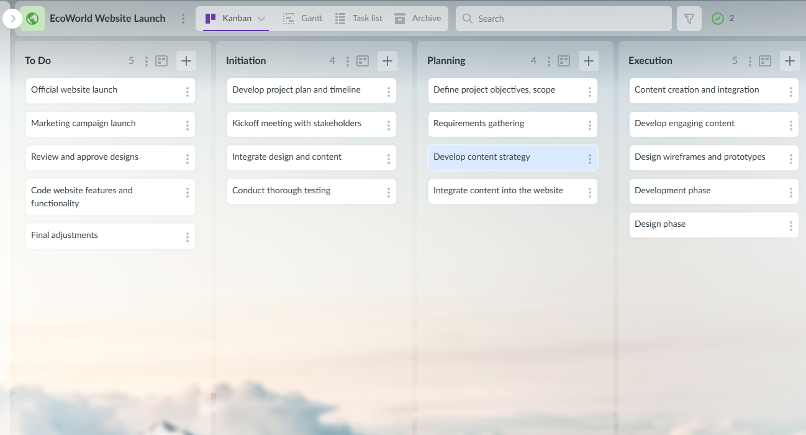Screen dimensions: 806x435
Task: Open the three-dot menu on Develop content strategy card
Action: pyautogui.click(x=590, y=159)
